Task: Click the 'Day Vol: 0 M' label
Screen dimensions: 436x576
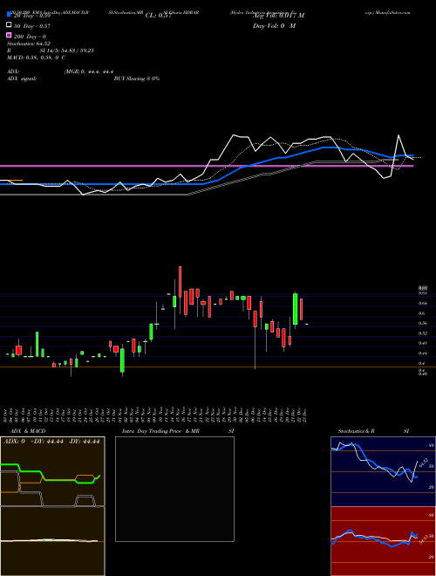Action: (274, 25)
